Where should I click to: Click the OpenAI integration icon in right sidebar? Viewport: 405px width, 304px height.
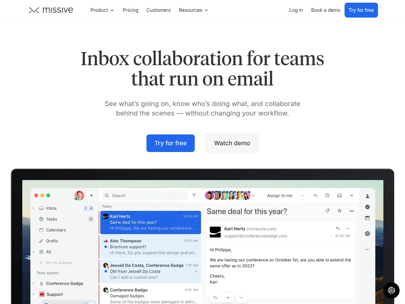[x=368, y=233]
